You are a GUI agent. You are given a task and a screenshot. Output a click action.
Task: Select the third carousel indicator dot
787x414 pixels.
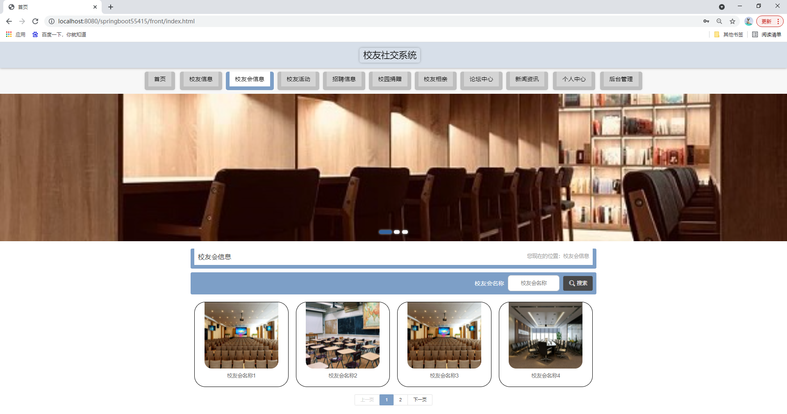pyautogui.click(x=405, y=232)
